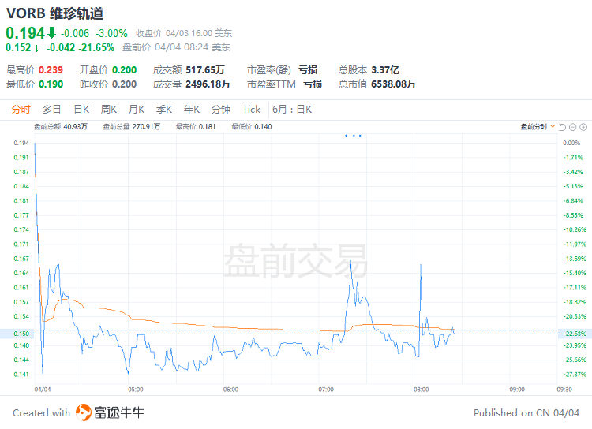
Task: Click the Futu Niuniu logo icon
Action: 83,412
